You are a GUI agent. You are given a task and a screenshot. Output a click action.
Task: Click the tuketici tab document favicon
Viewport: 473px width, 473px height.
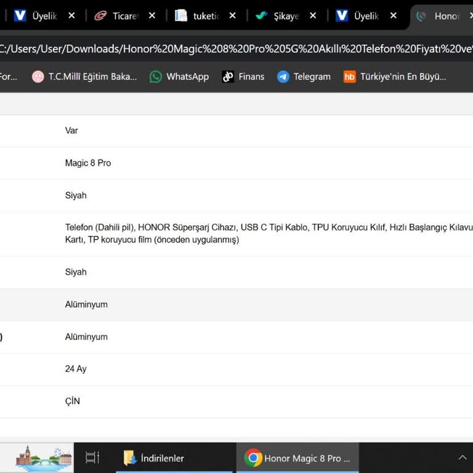point(181,15)
